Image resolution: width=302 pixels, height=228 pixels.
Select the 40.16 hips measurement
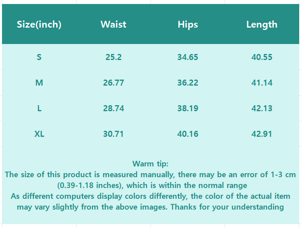pyautogui.click(x=188, y=134)
